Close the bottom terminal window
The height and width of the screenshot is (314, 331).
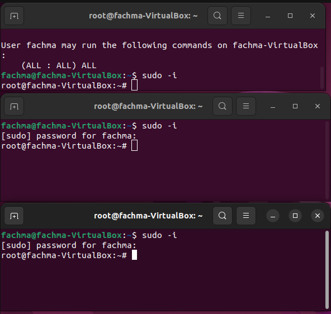point(318,216)
